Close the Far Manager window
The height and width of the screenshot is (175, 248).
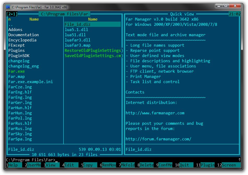click(235, 6)
